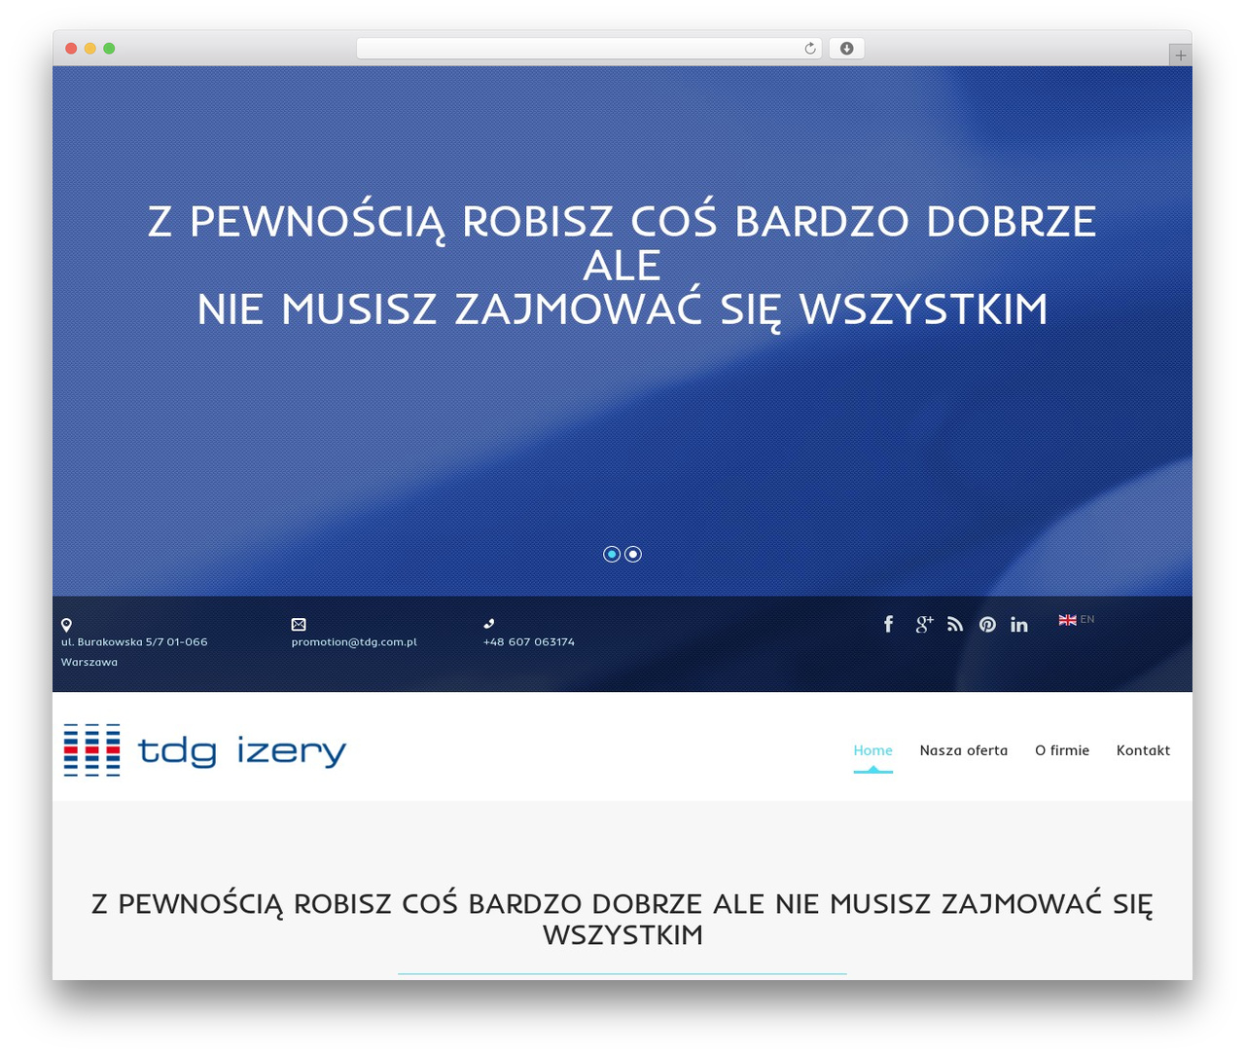Click the heading below the navigation bar

(x=622, y=919)
